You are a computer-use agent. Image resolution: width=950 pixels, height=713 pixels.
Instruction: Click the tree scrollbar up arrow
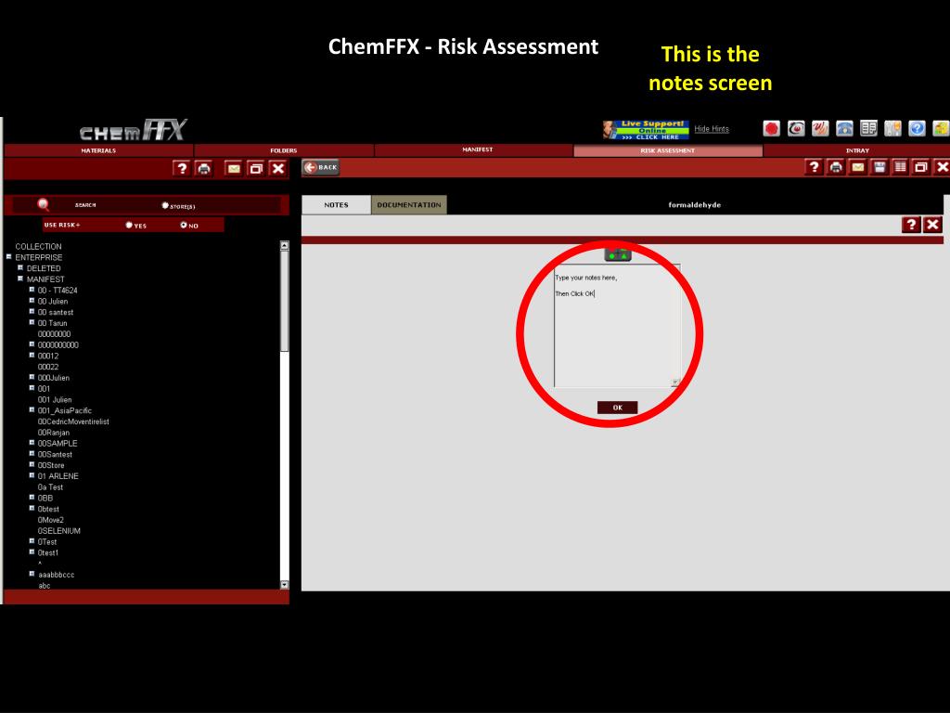pos(284,245)
